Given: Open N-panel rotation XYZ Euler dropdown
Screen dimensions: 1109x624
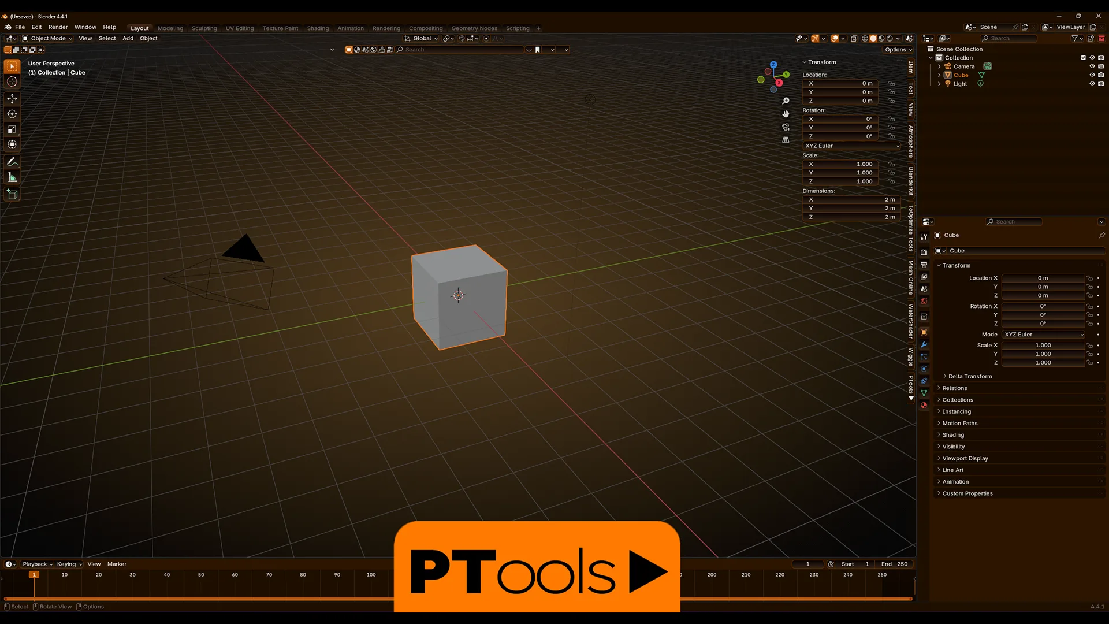Looking at the screenshot, I should 852,146.
